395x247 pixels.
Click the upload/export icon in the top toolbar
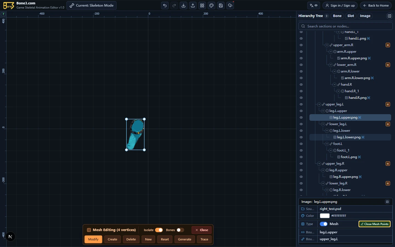pos(193,5)
